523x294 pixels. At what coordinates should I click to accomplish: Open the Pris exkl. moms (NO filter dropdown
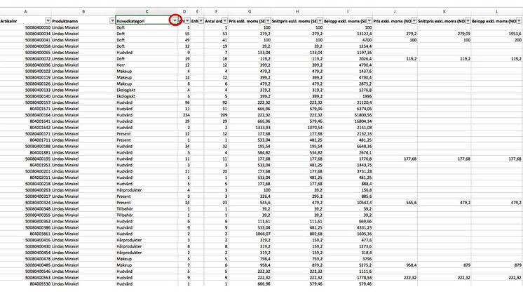pos(414,20)
